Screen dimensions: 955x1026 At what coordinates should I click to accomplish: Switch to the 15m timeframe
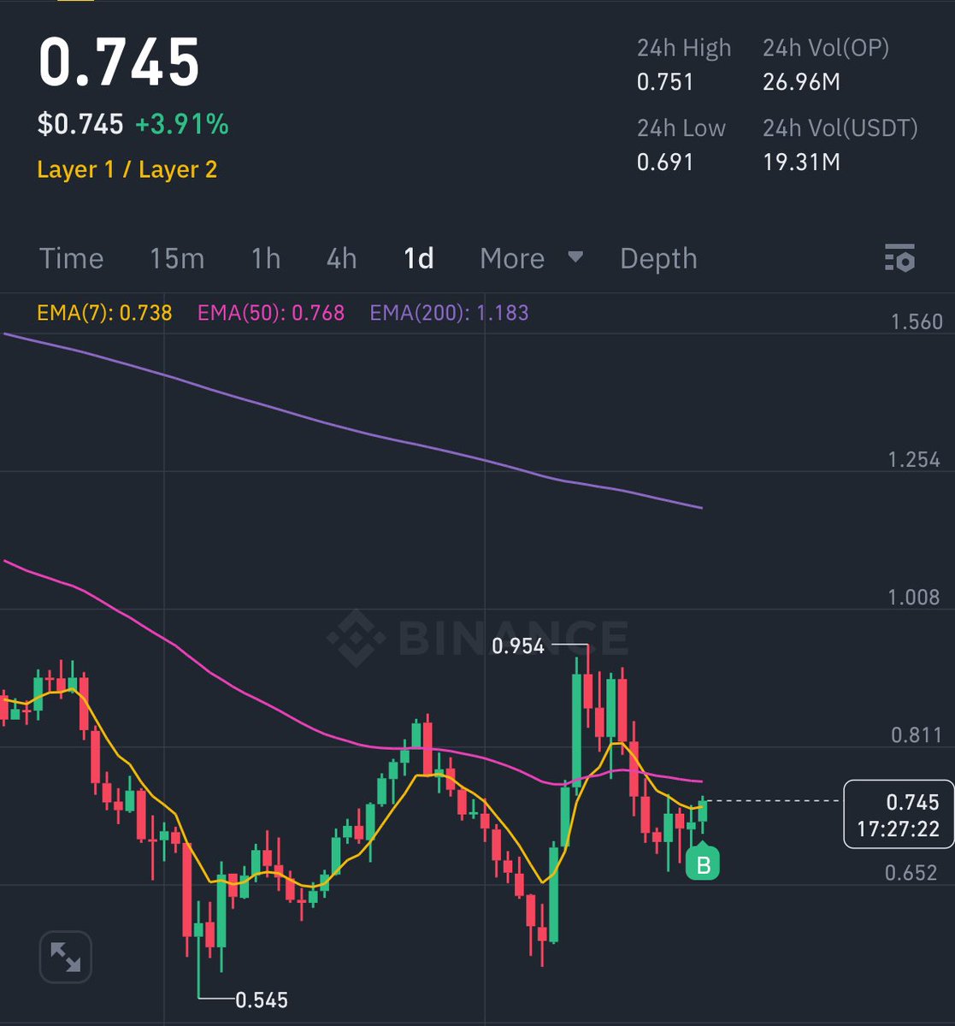(x=177, y=258)
